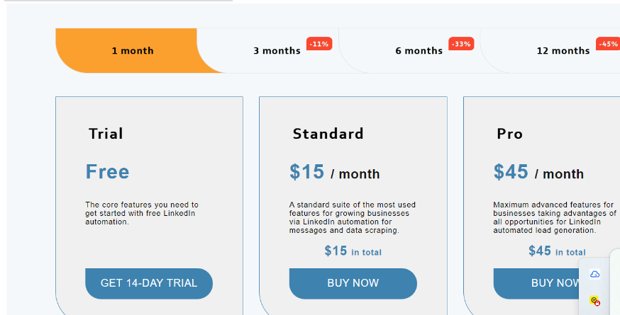The image size is (620, 315).
Task: Click the -45% discount badge
Action: [x=608, y=44]
